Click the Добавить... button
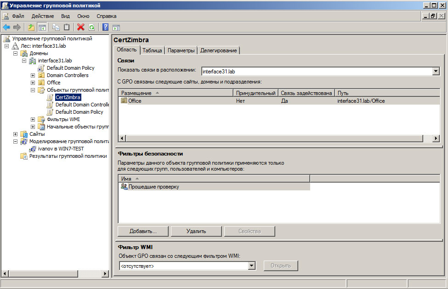 [x=143, y=231]
